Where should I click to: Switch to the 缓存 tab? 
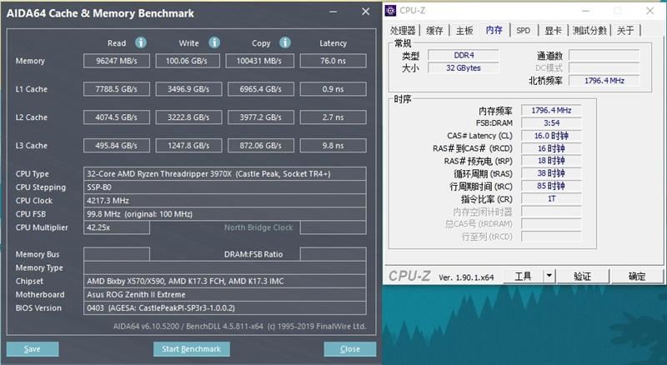(434, 30)
